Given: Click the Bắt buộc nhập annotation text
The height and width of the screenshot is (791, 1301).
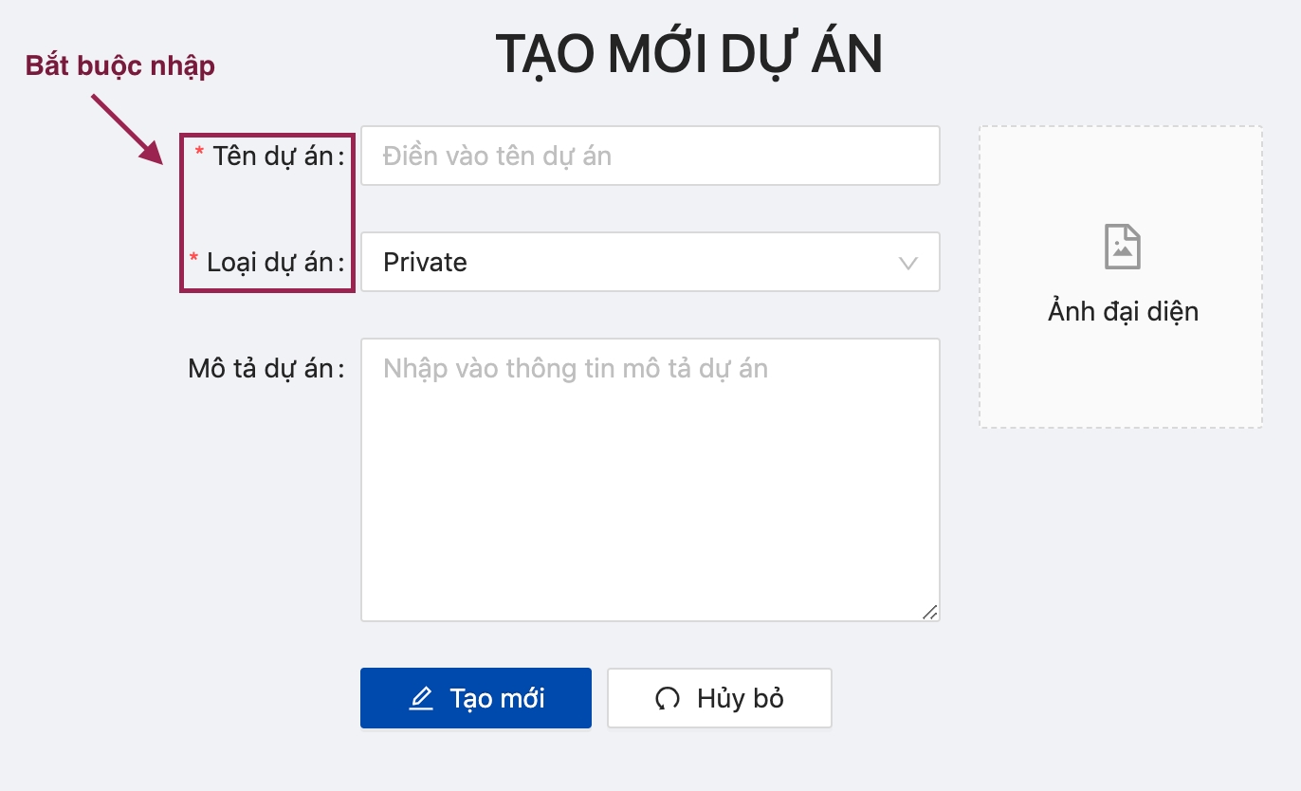Looking at the screenshot, I should point(119,66).
